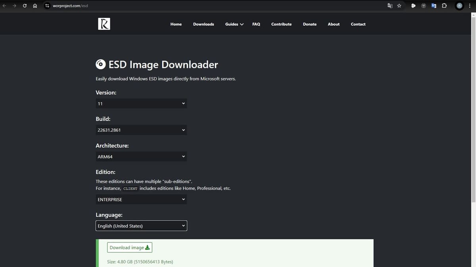
Task: Click the address bar URL worproject.com/esd
Action: click(70, 6)
